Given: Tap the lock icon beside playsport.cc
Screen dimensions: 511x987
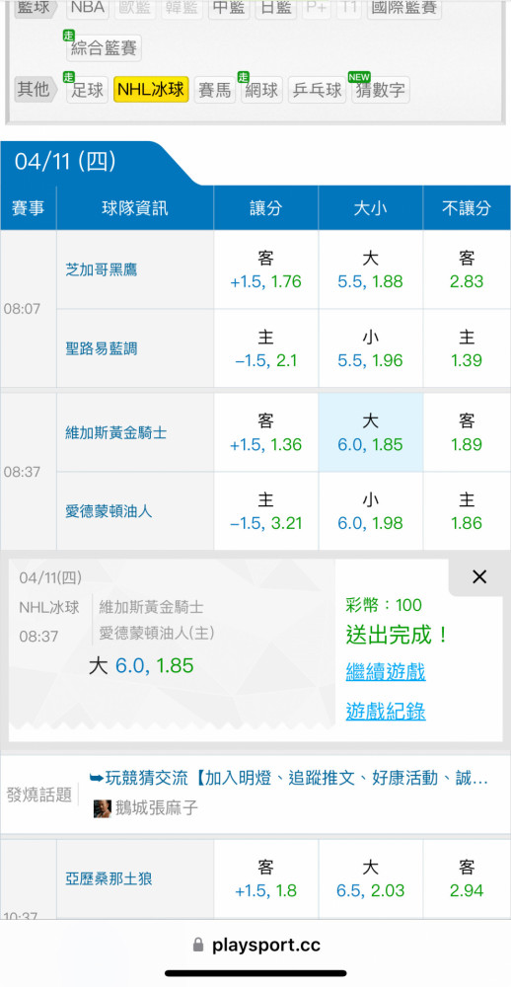Looking at the screenshot, I should [198, 945].
